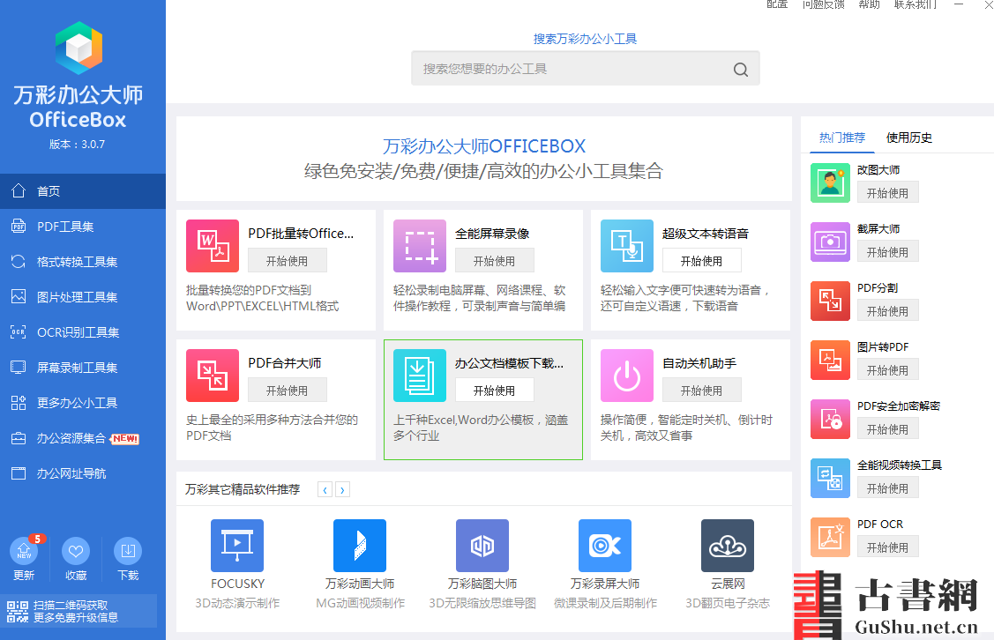Open the 全能屏幕录像 tool icon
994x640 pixels.
coord(420,246)
